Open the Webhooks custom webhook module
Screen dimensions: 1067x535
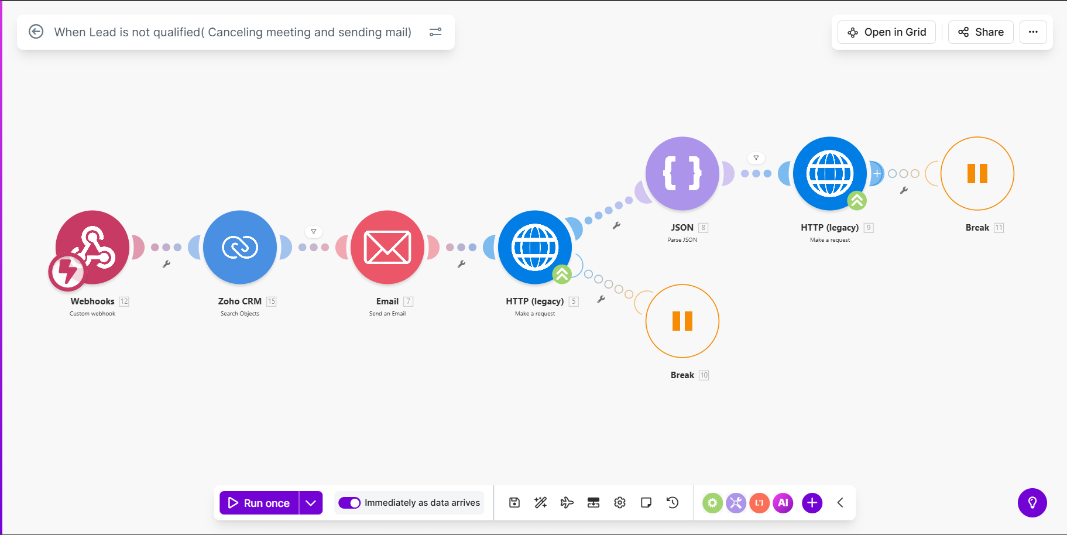pyautogui.click(x=92, y=247)
